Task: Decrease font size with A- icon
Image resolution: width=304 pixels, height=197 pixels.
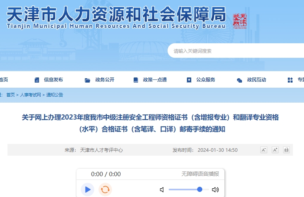Action: (x=264, y=150)
